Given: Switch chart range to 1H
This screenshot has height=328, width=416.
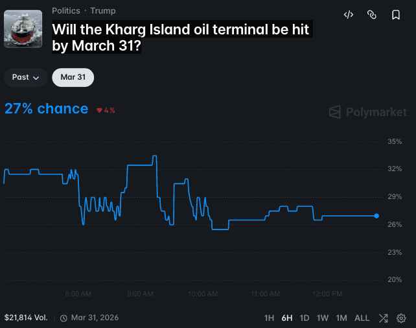Looking at the screenshot, I should pos(270,318).
